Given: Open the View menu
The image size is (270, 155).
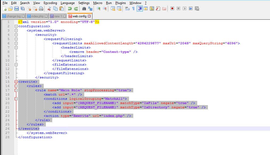Looking at the screenshot, I should coord(37,3).
